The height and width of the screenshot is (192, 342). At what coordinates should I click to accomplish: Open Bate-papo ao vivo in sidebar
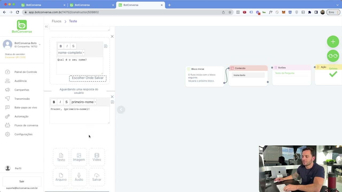click(x=26, y=107)
